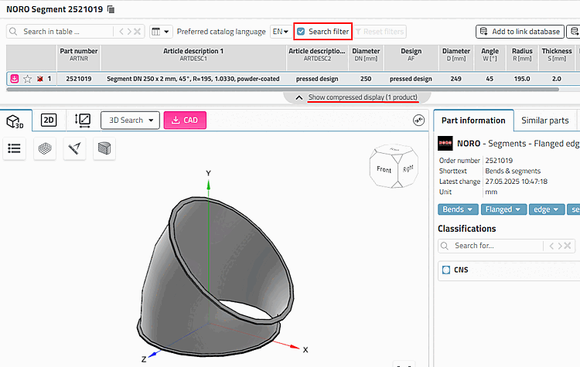Switch to the 2D view tab
This screenshot has width=580, height=367.
[x=49, y=120]
